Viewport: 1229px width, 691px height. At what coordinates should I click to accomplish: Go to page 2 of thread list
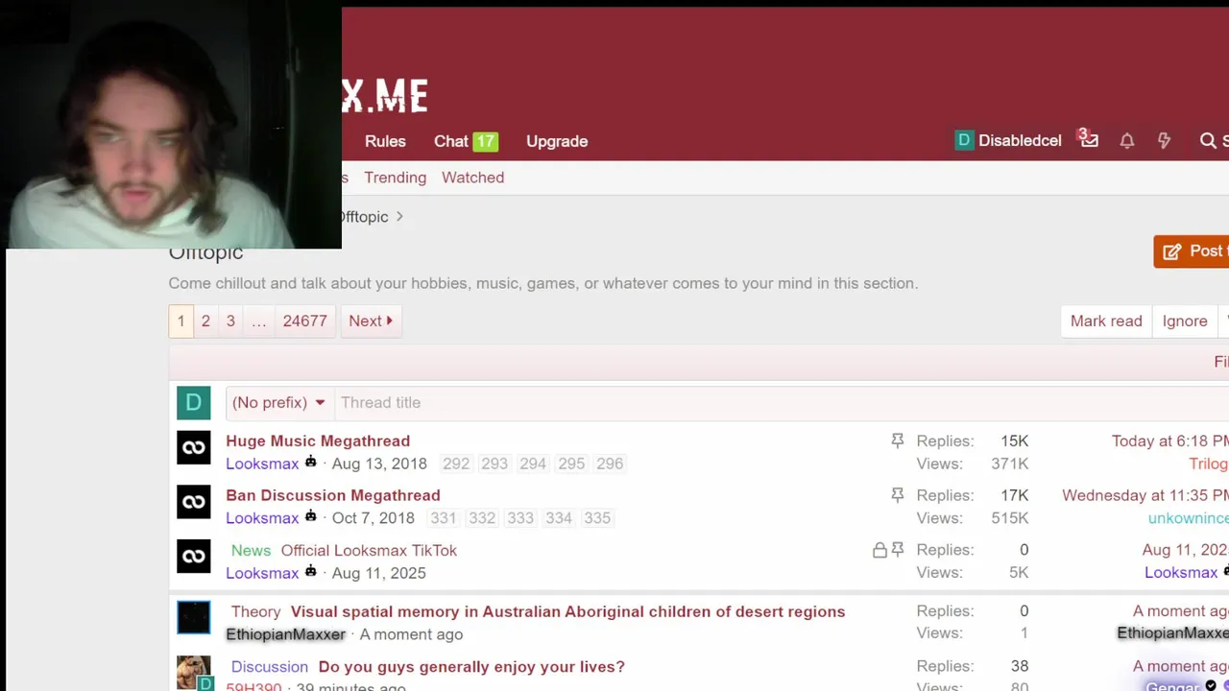point(205,321)
